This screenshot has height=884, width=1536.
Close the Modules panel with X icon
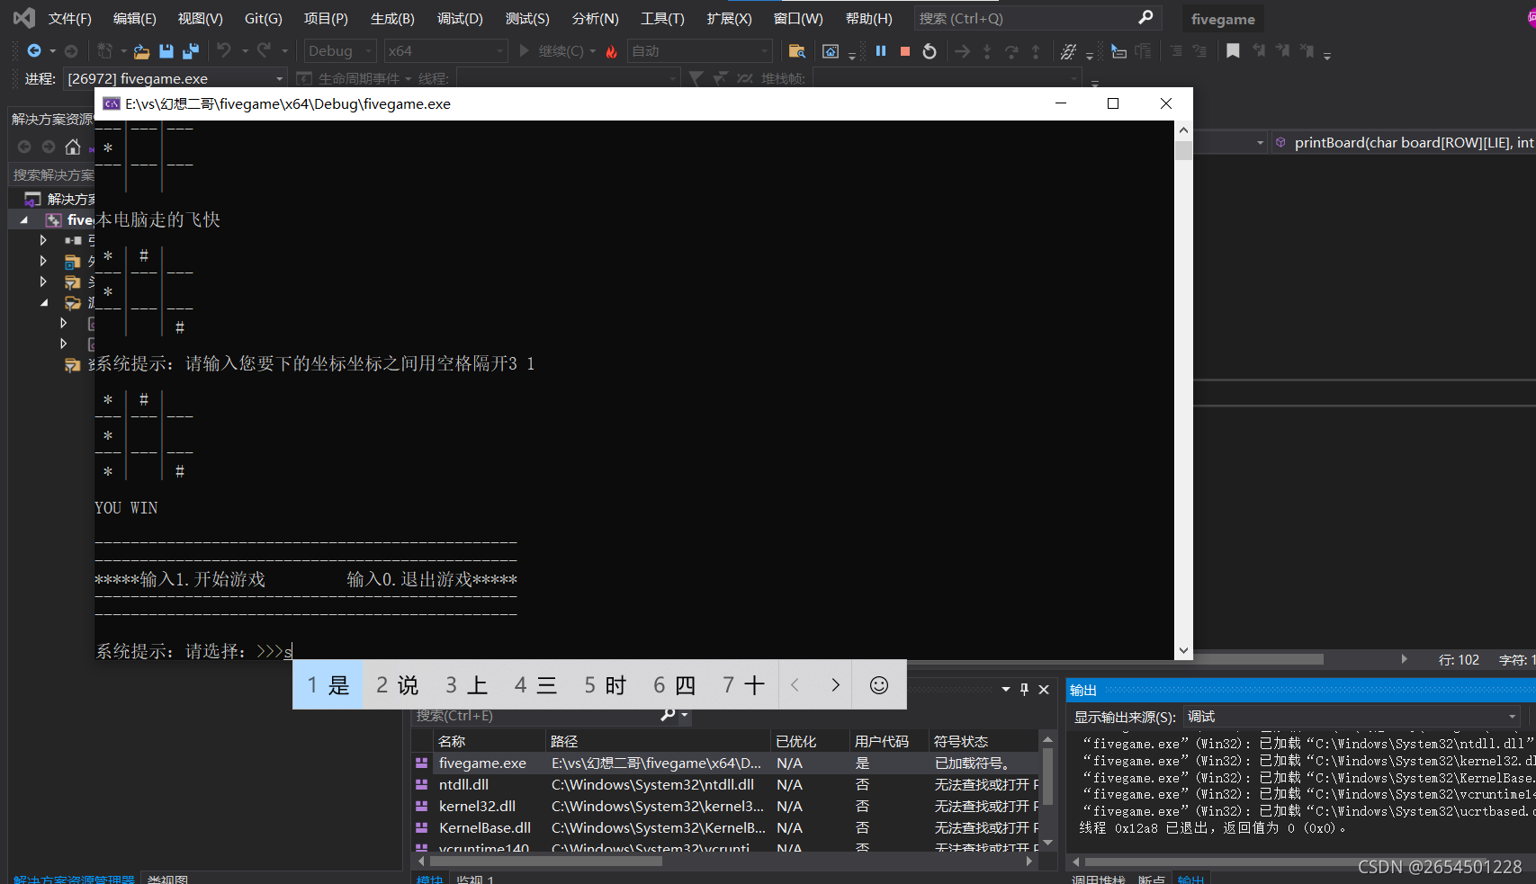point(1044,689)
